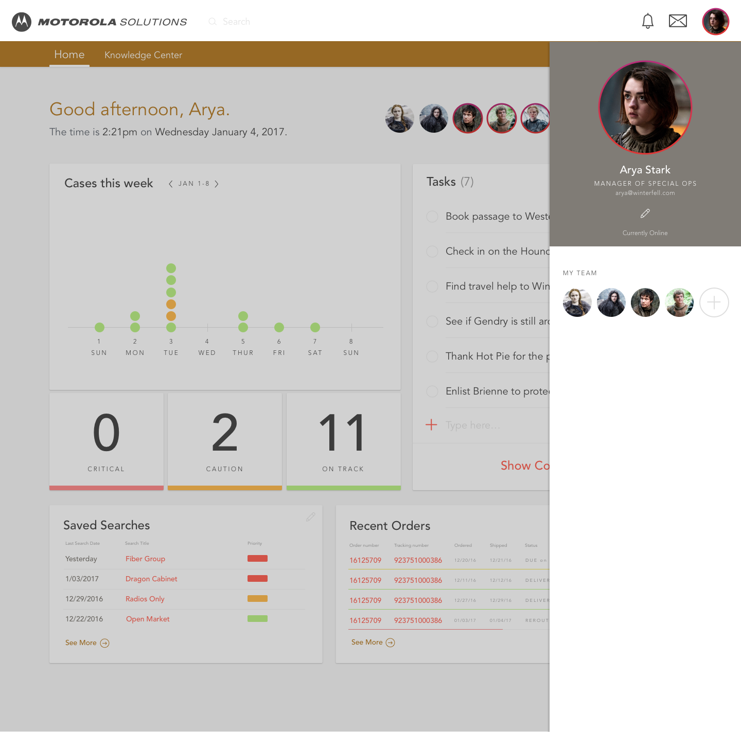Viewport: 741px width, 732px height.
Task: Click the edit pencil under Arya Stark's profile
Action: pyautogui.click(x=645, y=213)
